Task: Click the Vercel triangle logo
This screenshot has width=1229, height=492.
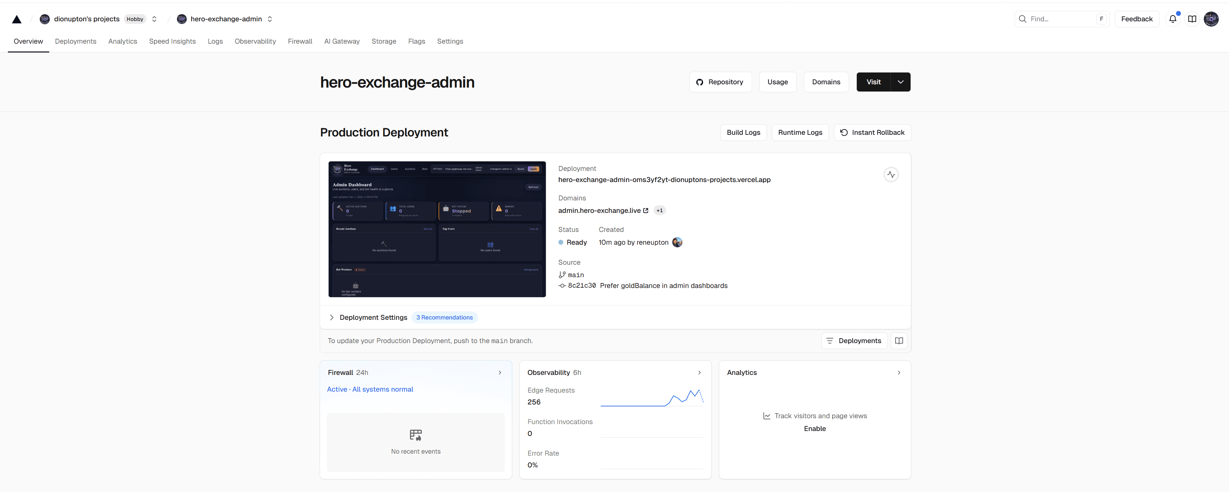Action: [x=17, y=19]
